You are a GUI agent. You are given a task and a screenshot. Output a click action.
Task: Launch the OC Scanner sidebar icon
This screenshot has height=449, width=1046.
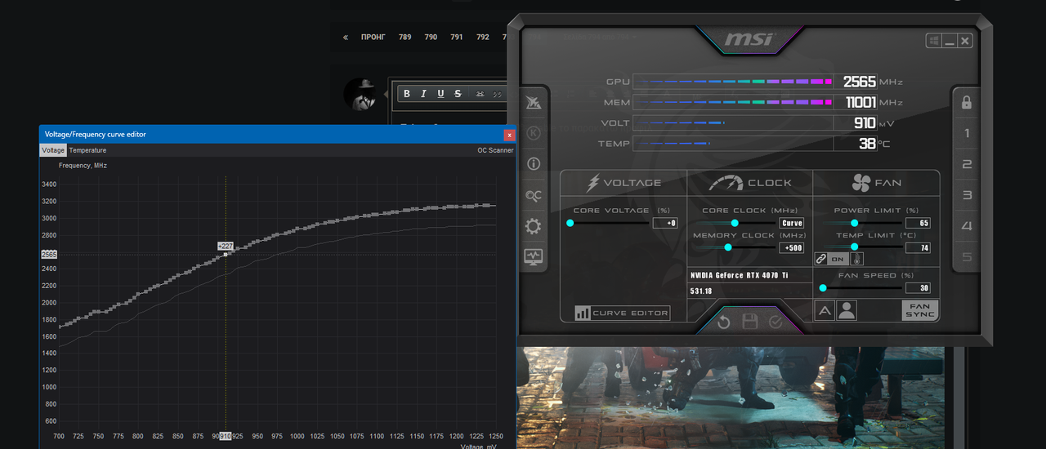point(534,195)
